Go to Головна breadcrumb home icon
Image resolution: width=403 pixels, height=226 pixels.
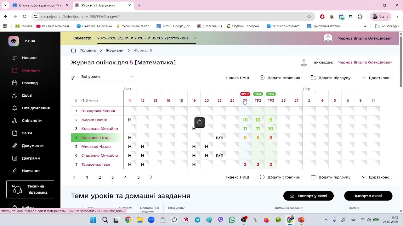73,50
